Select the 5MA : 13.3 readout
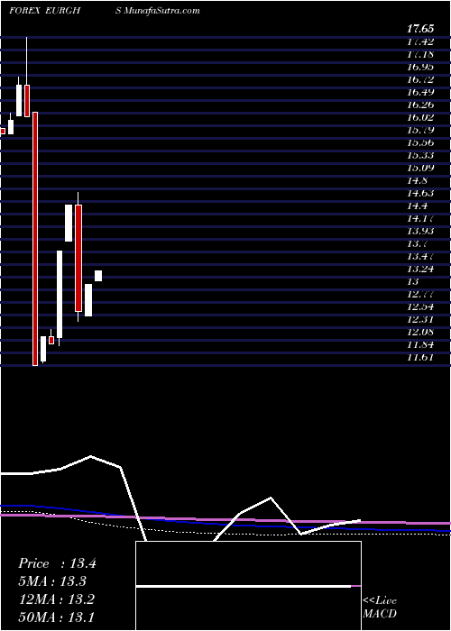Screen dimensions: 451x631 coord(52,581)
